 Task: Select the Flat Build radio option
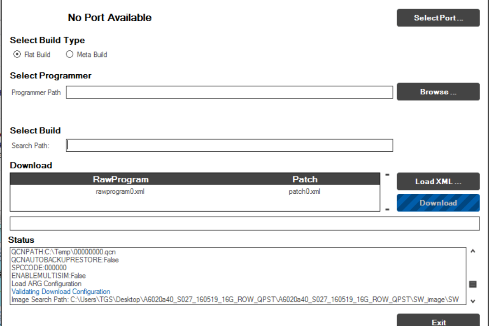click(x=18, y=54)
